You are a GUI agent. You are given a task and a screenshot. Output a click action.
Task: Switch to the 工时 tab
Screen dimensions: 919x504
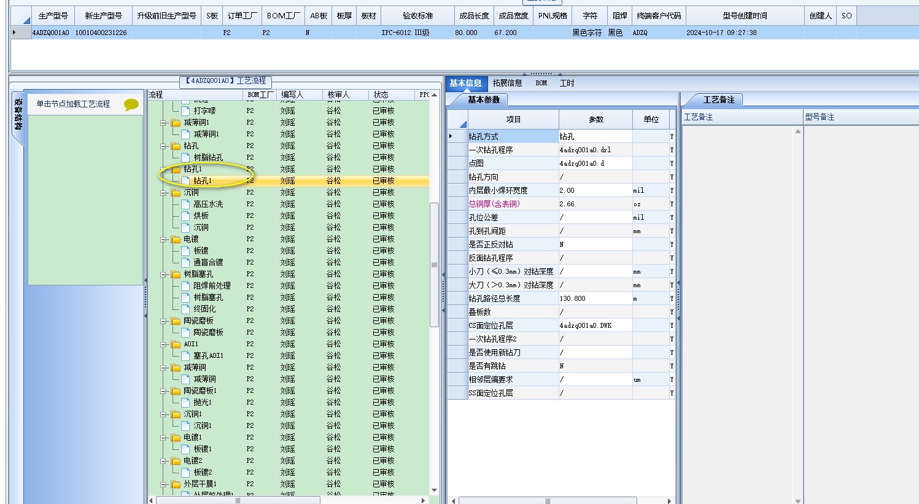pos(567,83)
